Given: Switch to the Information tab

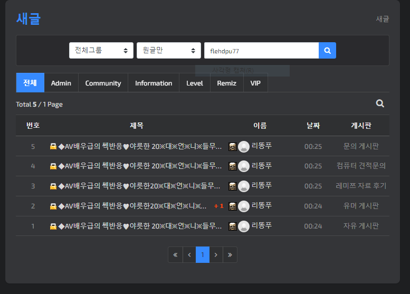Looking at the screenshot, I should point(154,83).
